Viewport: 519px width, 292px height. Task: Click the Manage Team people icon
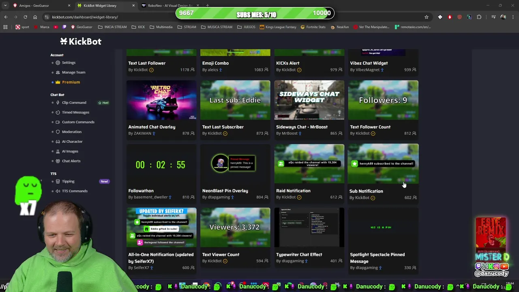58,72
